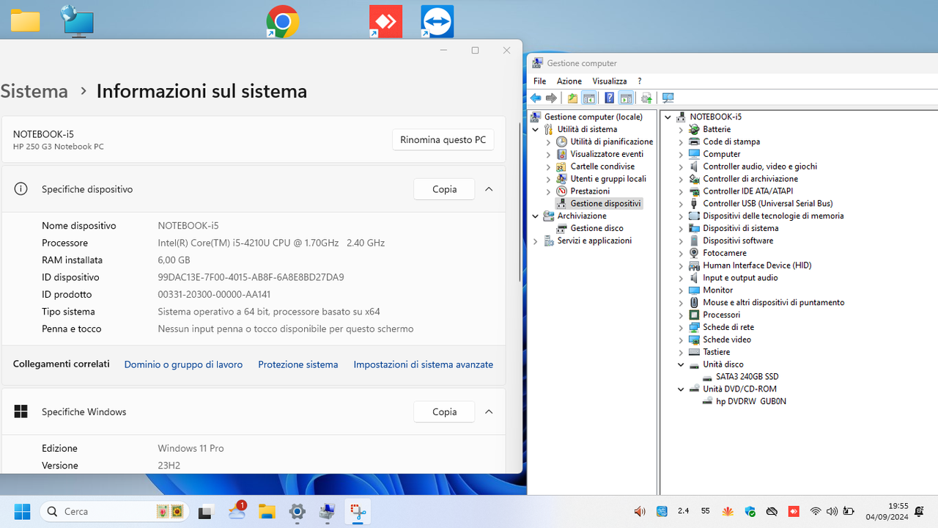Click the Rinomina questo PC button

443,139
